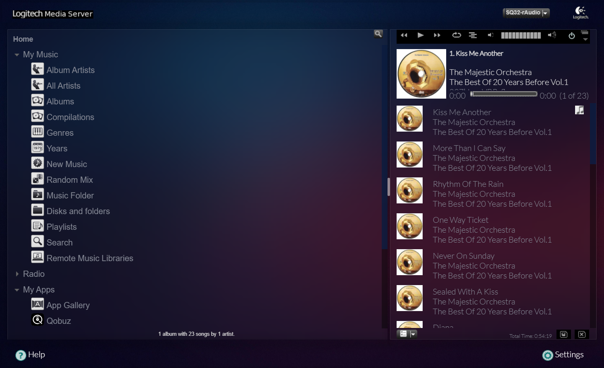
Task: Click cover thumbnail of More Than I Can Say
Action: pos(409,154)
